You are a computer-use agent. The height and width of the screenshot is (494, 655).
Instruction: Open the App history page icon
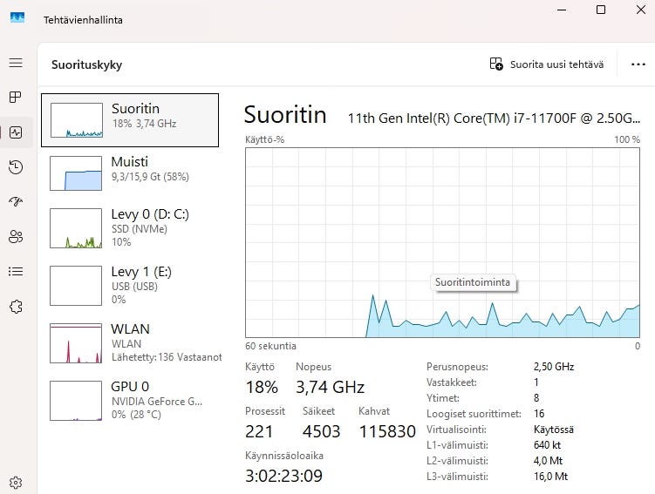click(x=15, y=167)
